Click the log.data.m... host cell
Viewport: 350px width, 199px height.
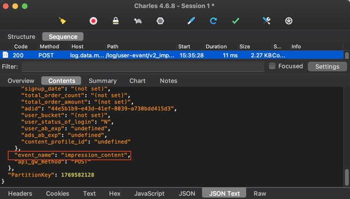tap(87, 55)
